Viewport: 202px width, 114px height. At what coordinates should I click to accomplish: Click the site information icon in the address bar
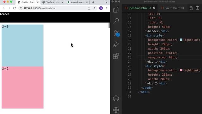[21, 8]
